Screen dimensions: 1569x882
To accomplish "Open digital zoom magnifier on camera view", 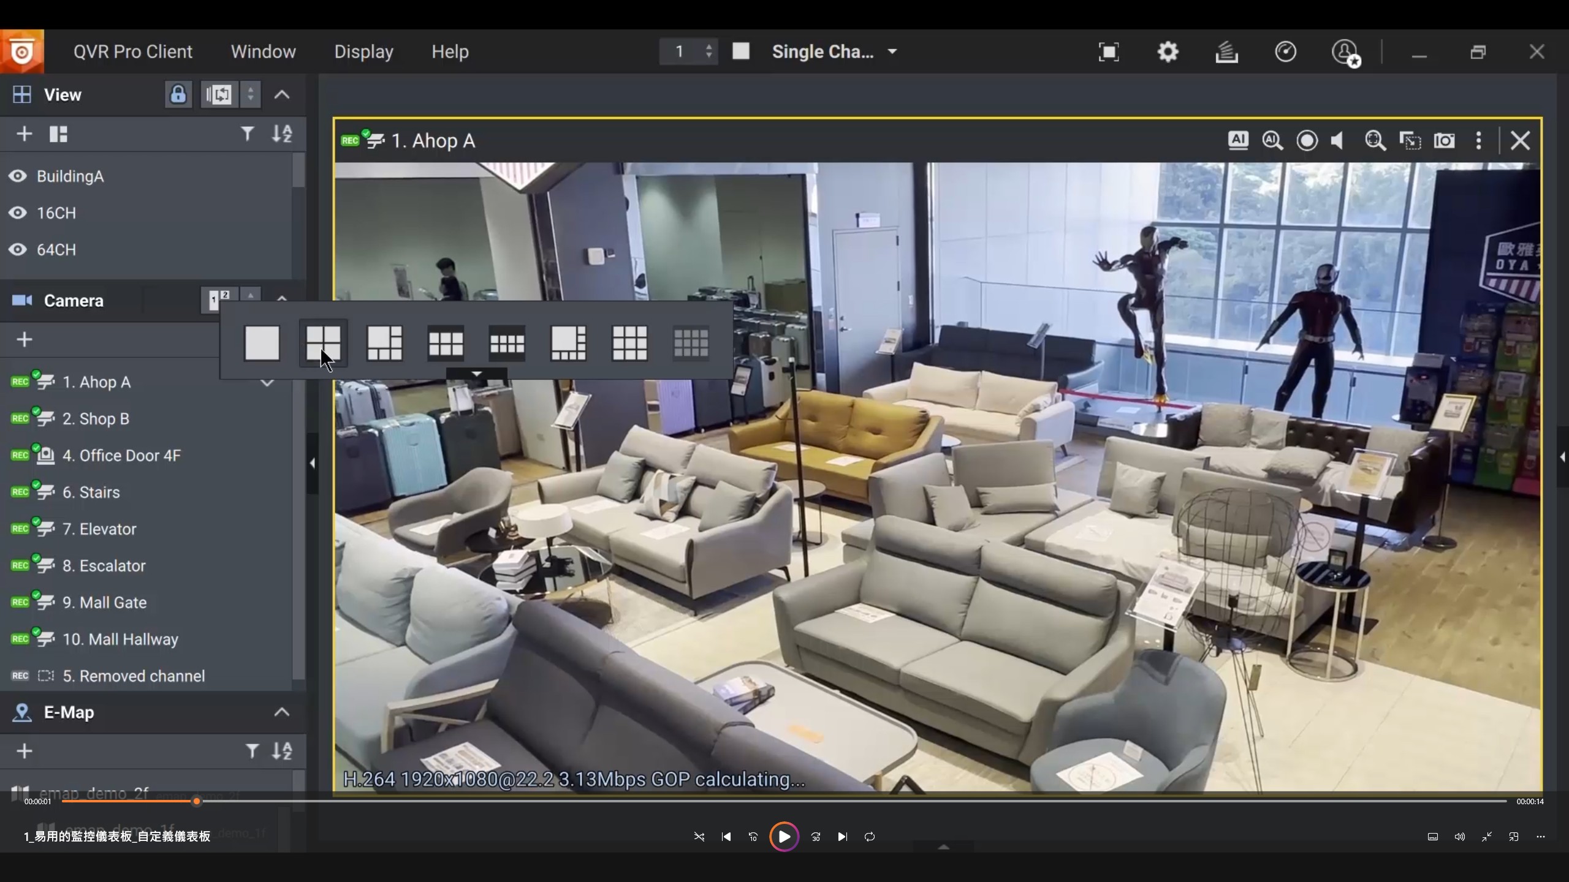I will (x=1375, y=141).
